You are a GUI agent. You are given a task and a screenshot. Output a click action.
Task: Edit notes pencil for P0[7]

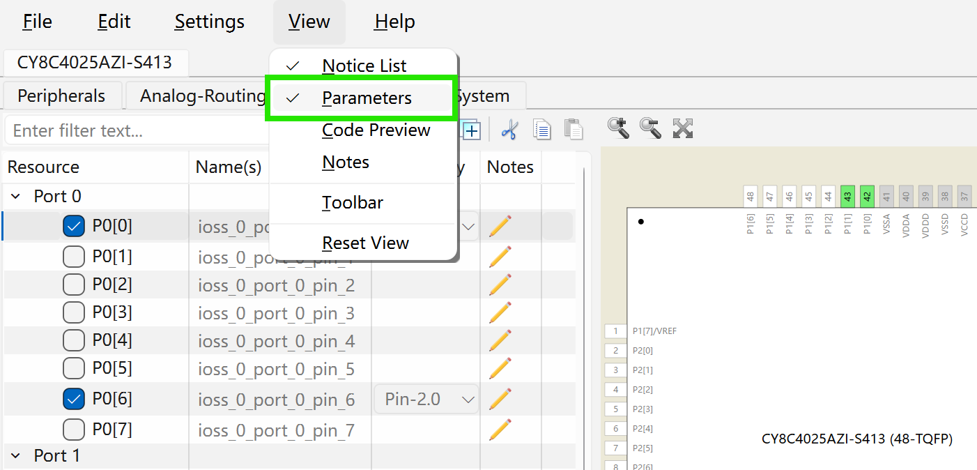[500, 430]
